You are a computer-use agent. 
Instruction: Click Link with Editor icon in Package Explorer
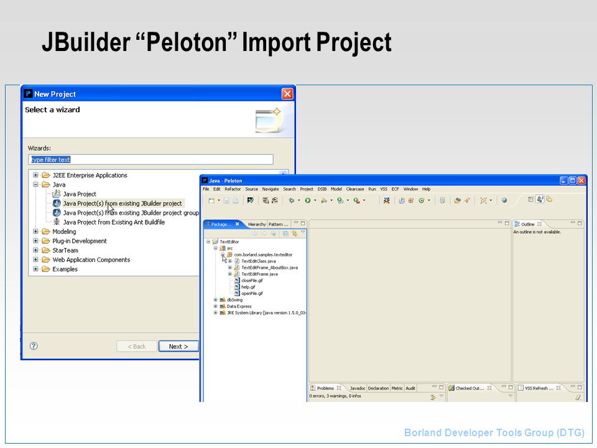294,233
